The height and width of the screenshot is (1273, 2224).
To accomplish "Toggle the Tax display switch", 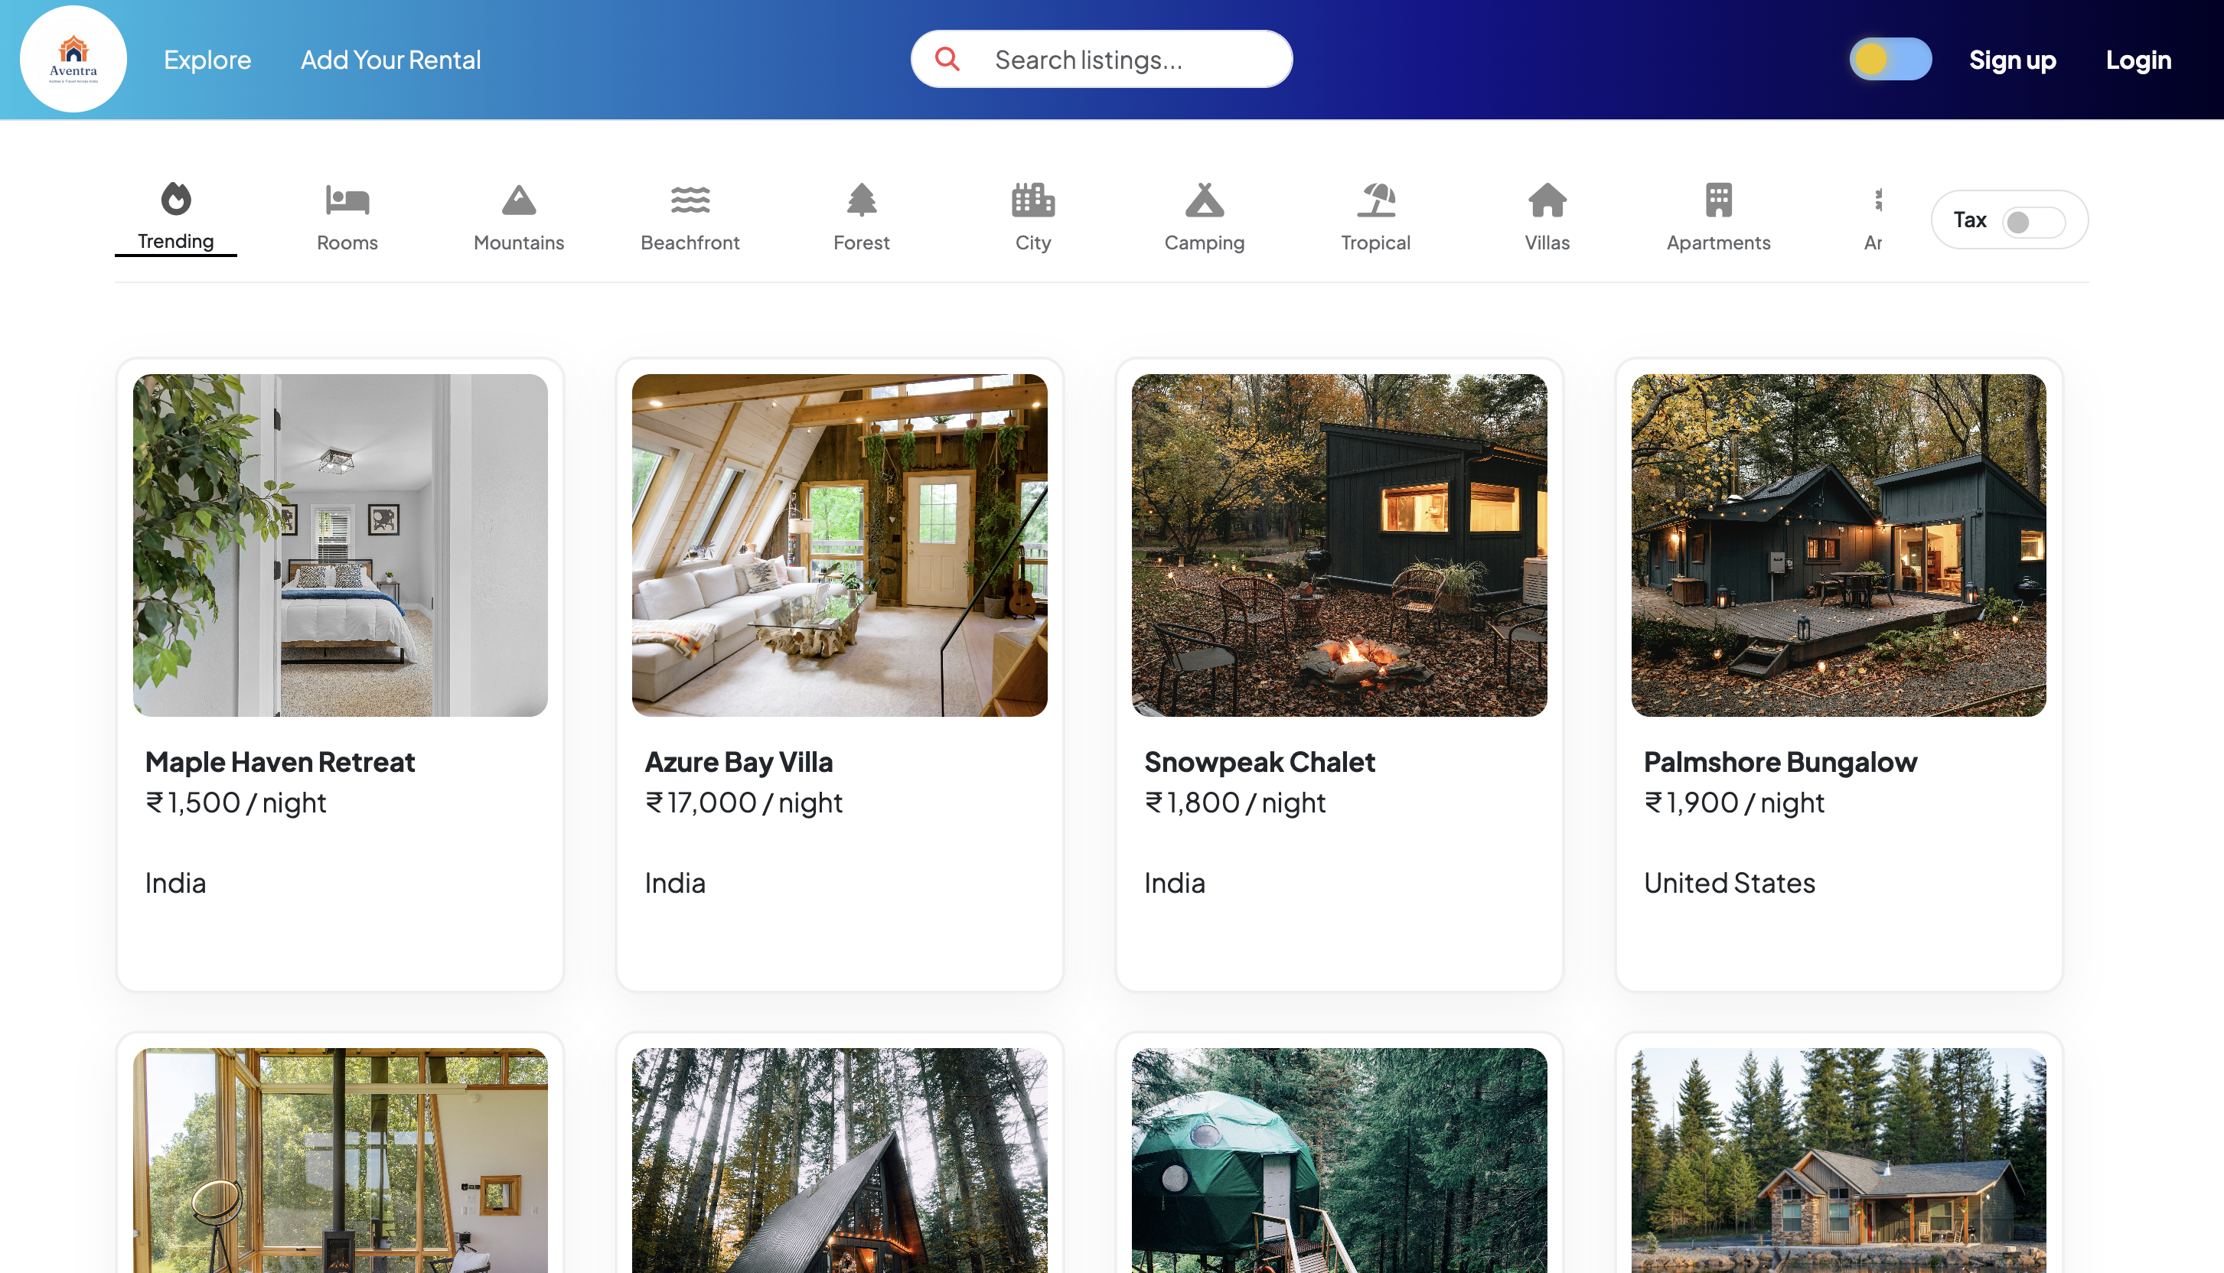I will pos(2033,222).
